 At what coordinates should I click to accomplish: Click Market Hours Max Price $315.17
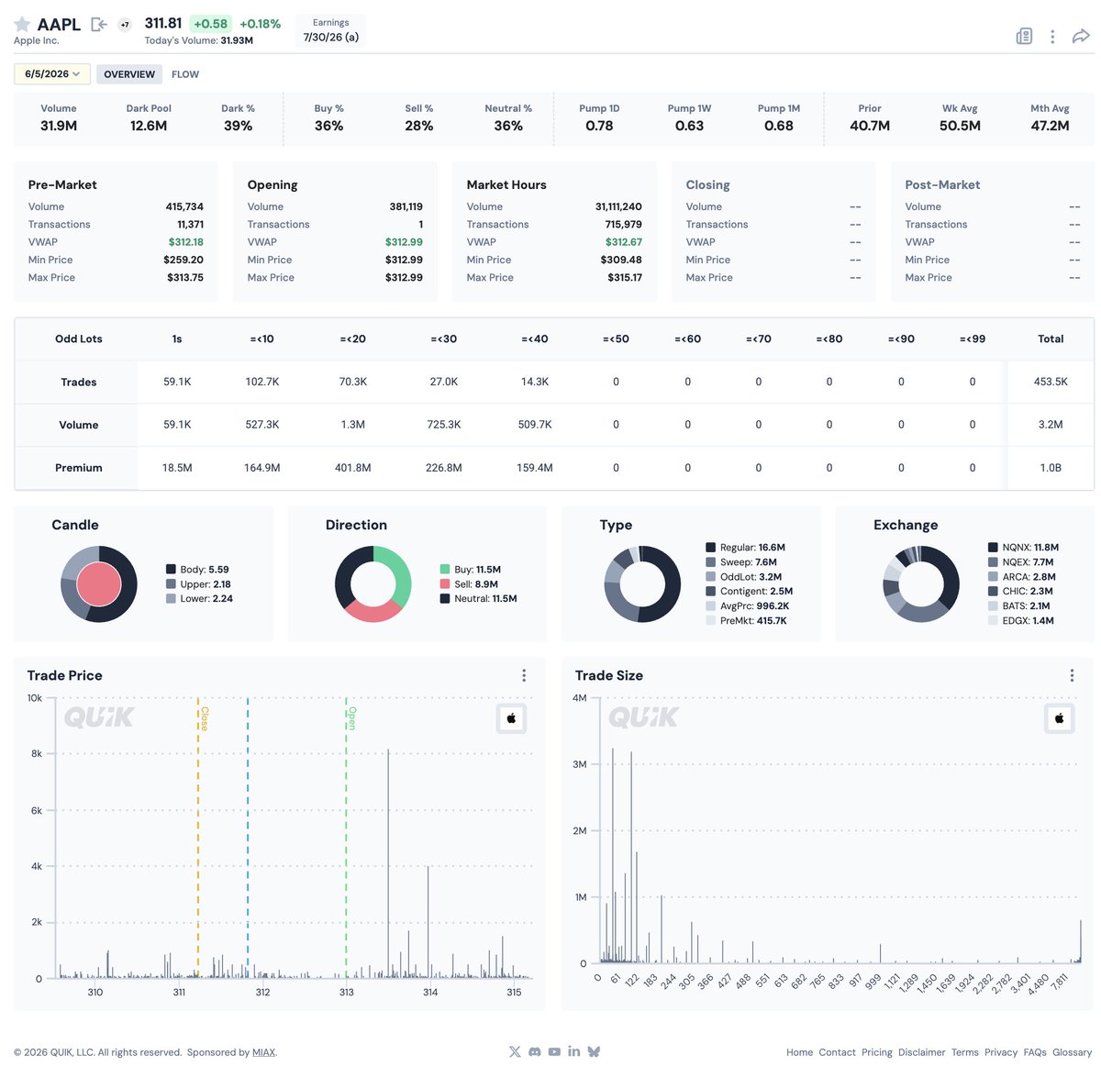click(x=625, y=278)
